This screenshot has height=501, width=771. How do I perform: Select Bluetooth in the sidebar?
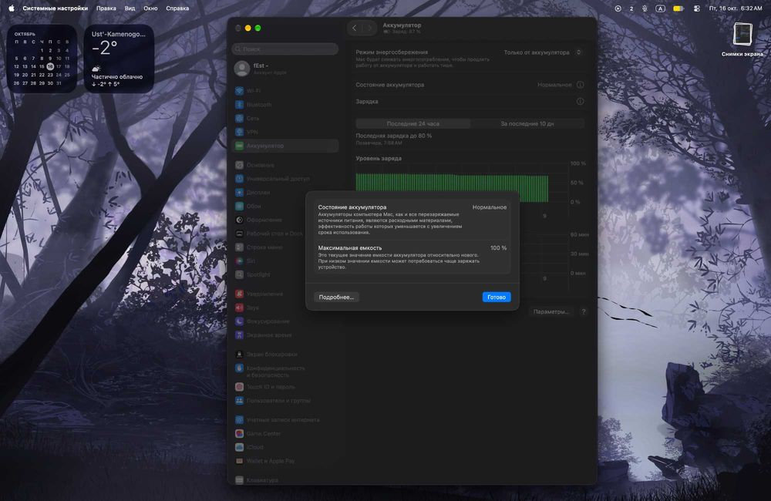[x=285, y=105]
